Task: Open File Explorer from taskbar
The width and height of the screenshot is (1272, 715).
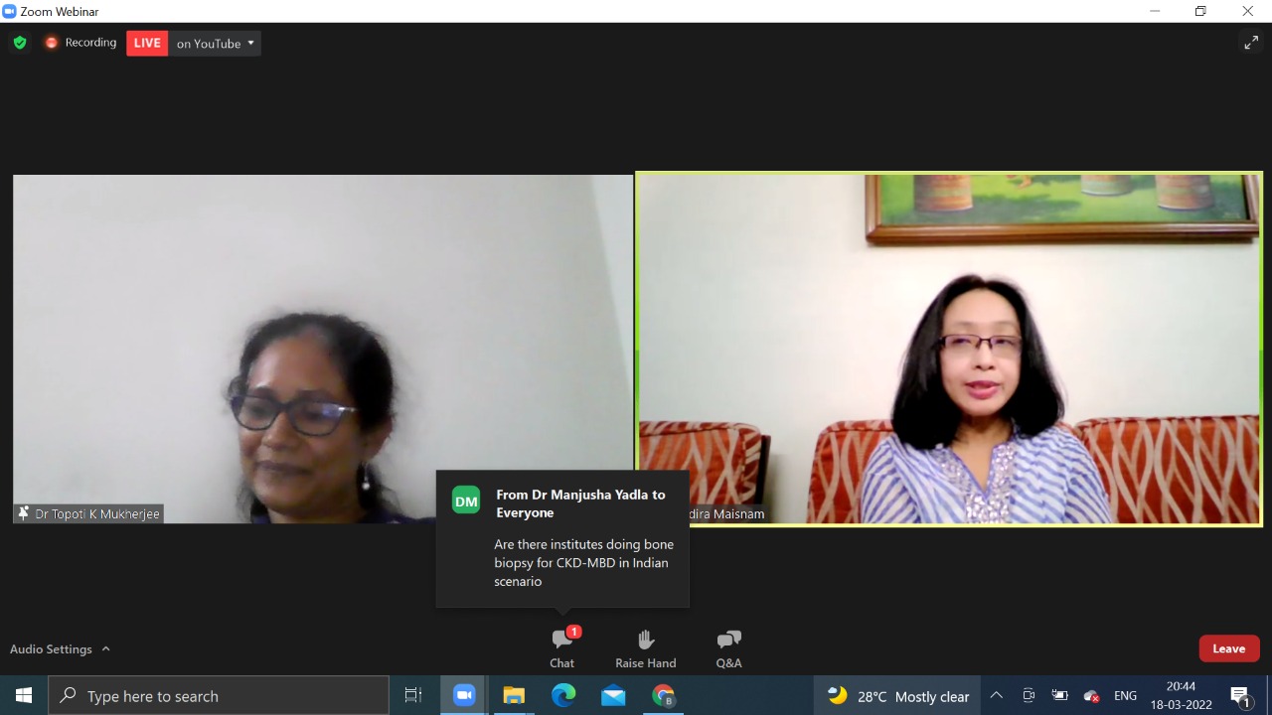Action: [x=514, y=696]
